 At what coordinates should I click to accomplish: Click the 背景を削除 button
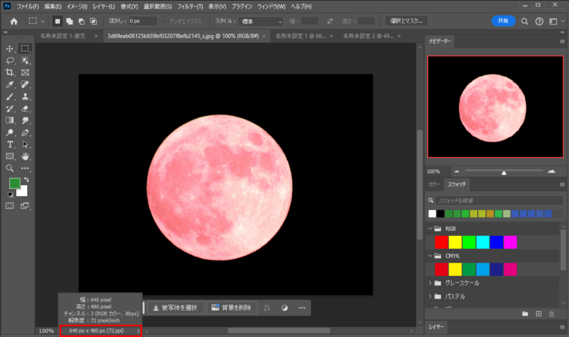(x=231, y=308)
